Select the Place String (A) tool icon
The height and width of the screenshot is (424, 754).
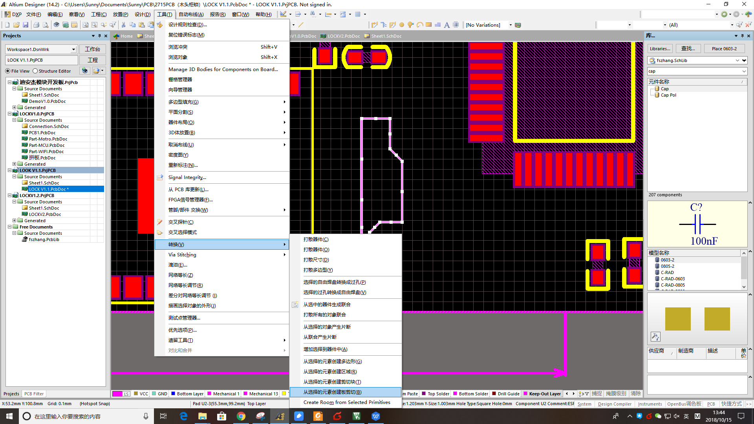[x=447, y=25]
